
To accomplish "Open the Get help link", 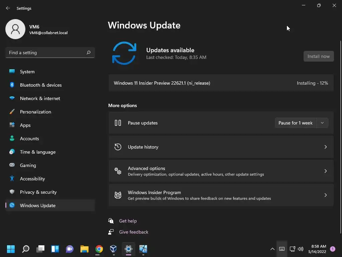I will (128, 221).
